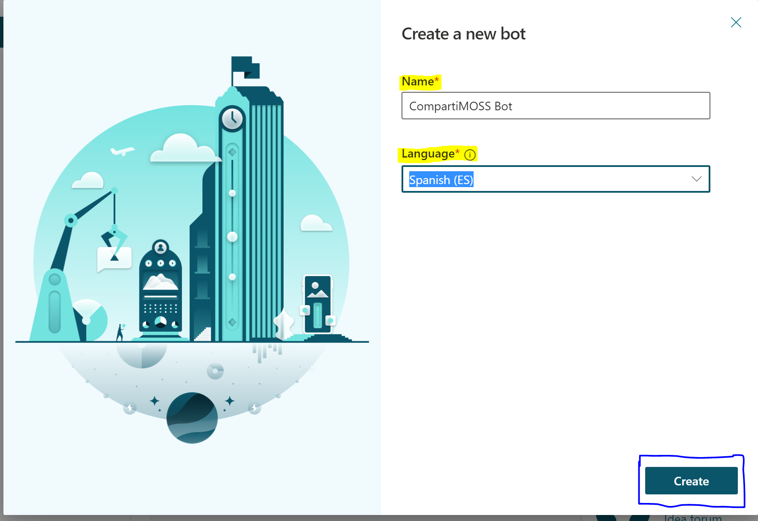Viewport: 758px width, 521px height.
Task: Click inside the Name text field
Action: (x=556, y=106)
